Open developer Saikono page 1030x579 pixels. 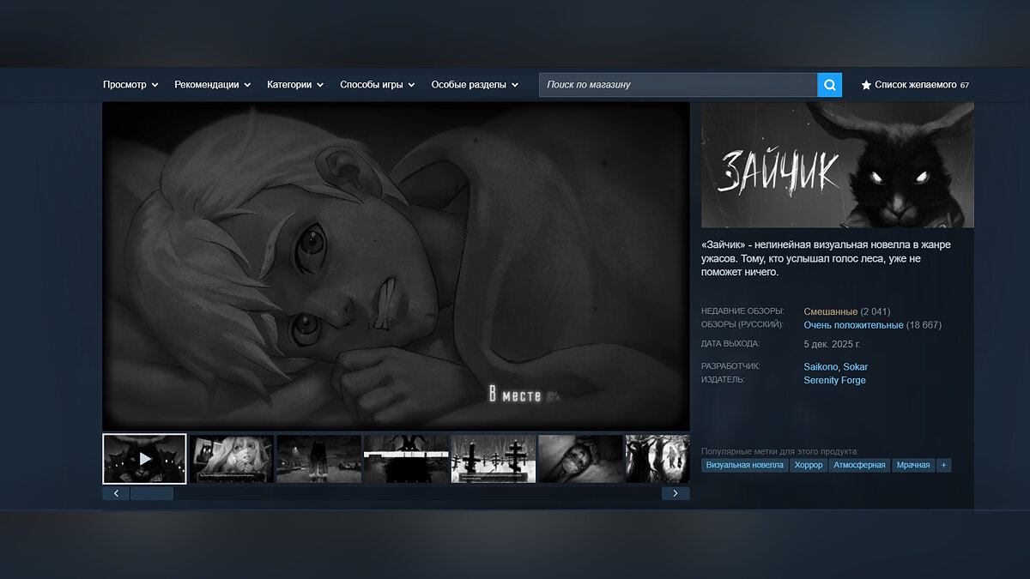[821, 366]
